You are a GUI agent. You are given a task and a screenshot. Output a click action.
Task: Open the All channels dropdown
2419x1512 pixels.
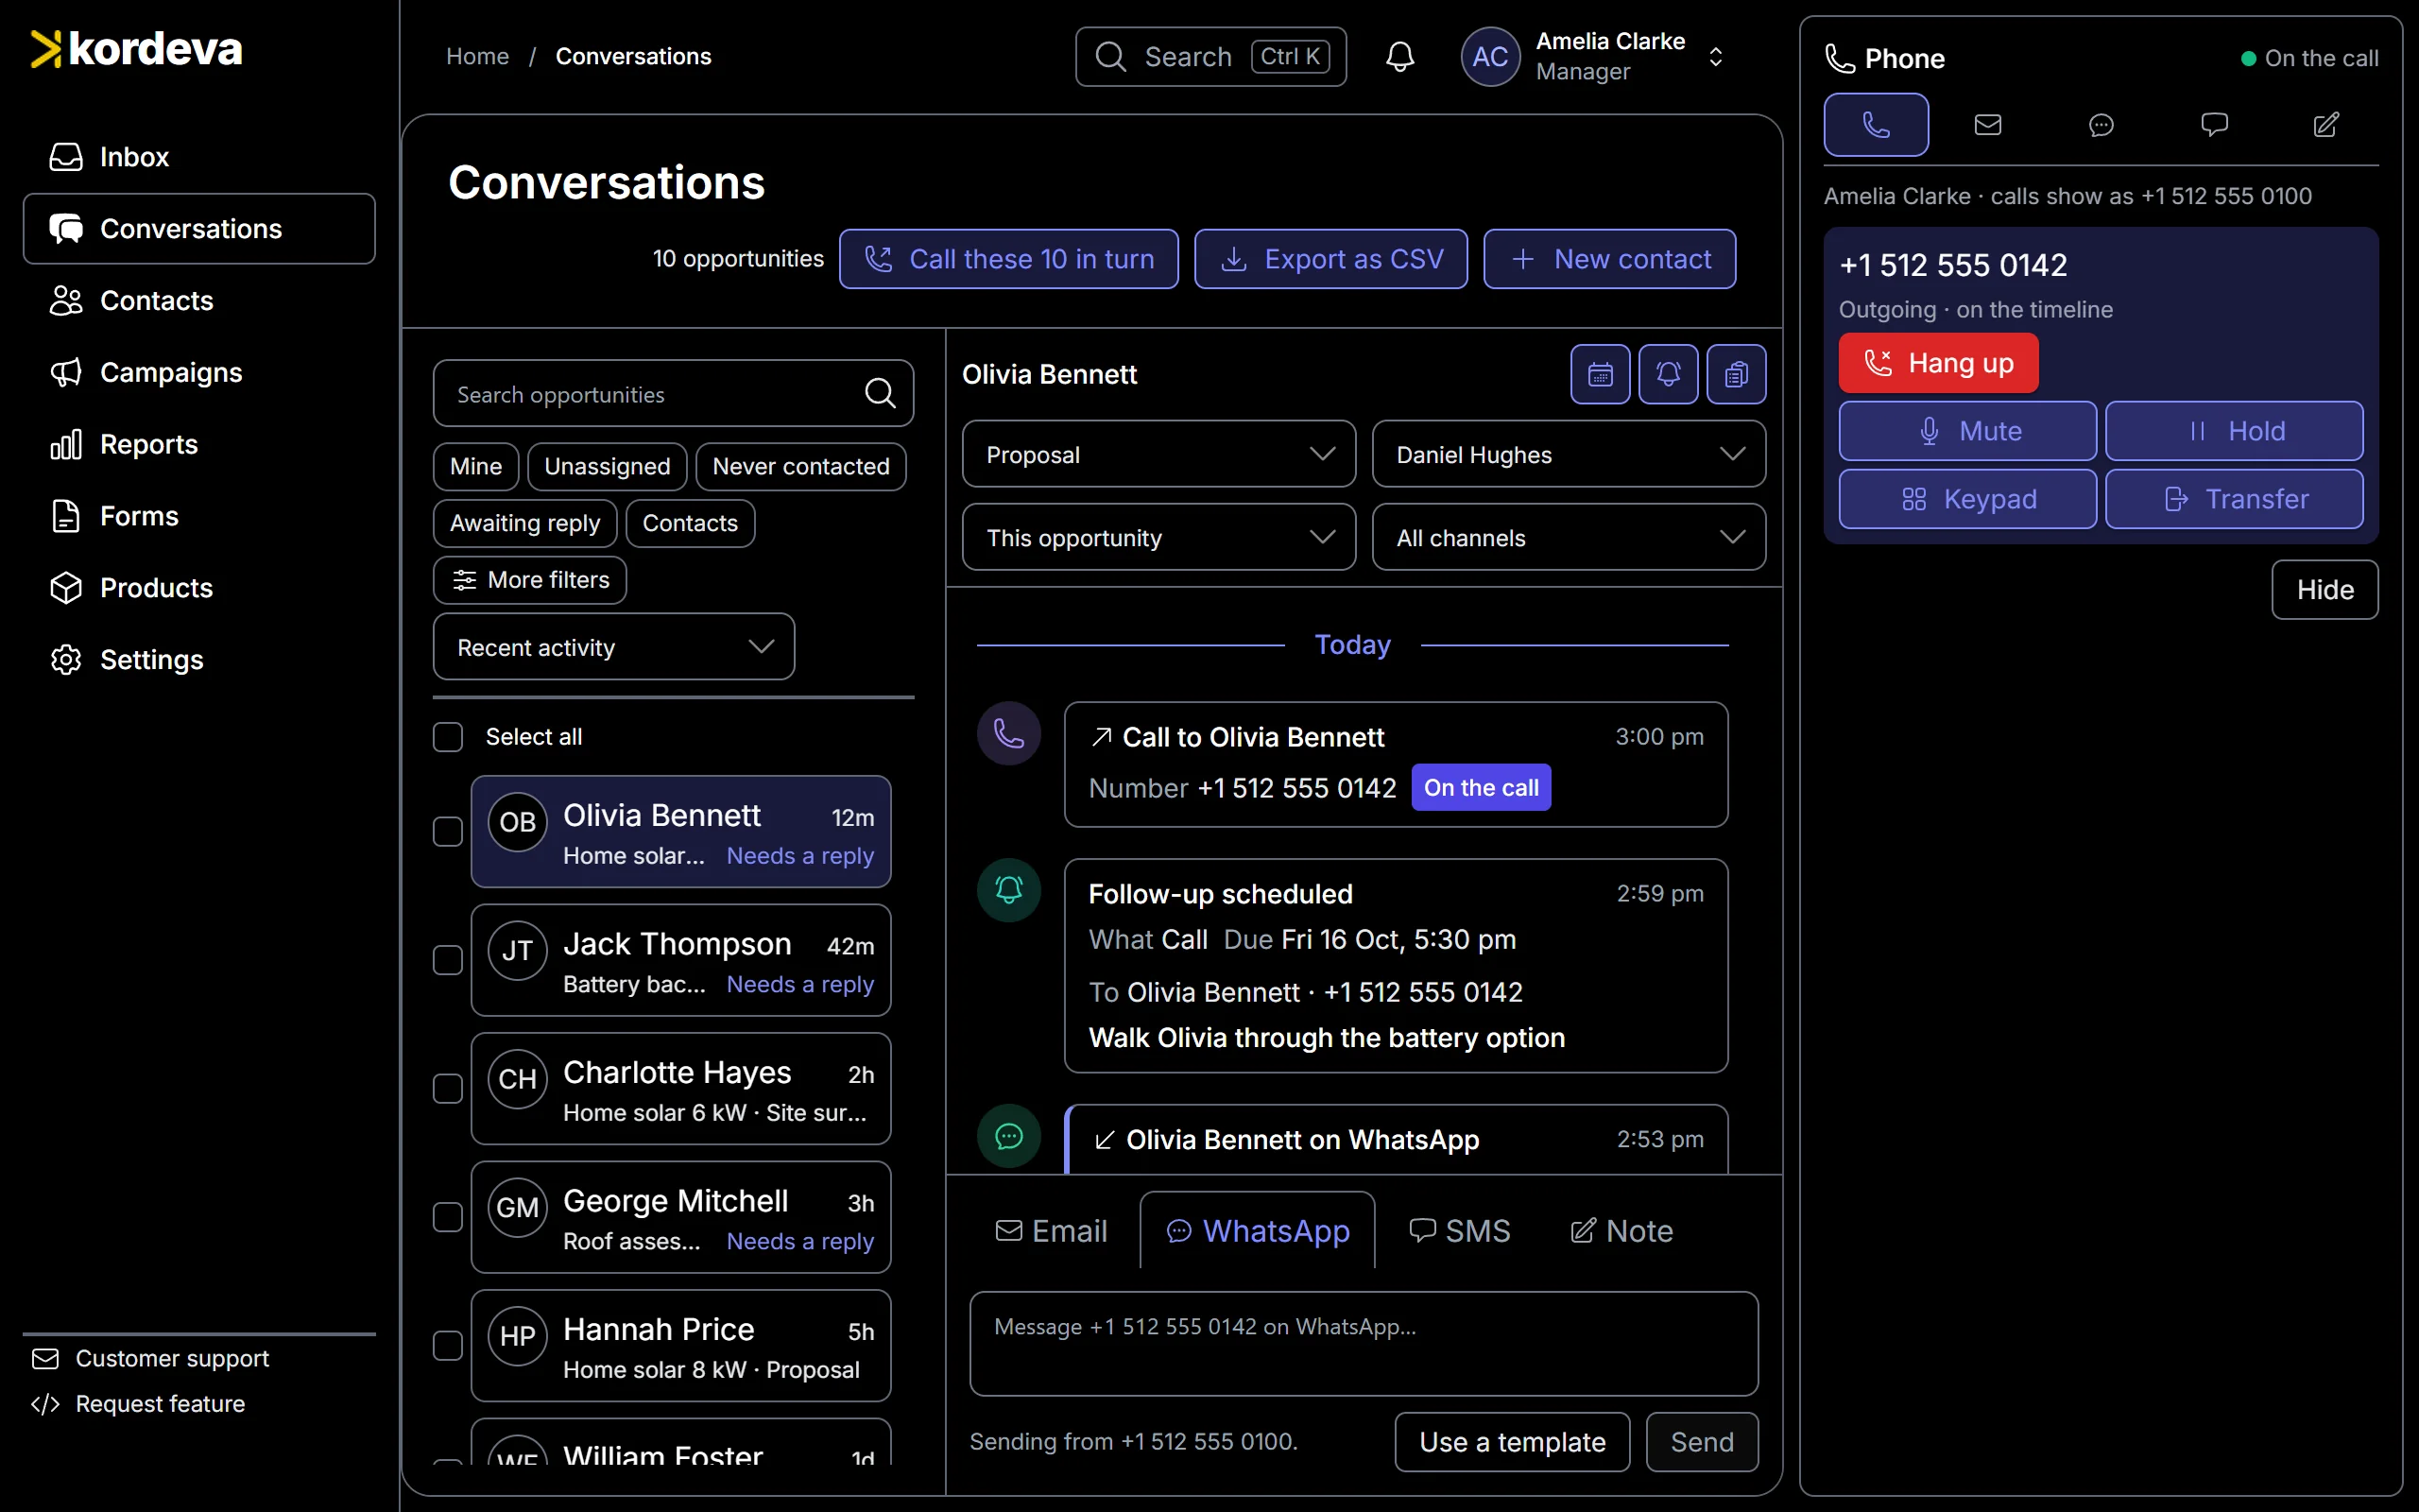[x=1569, y=538]
